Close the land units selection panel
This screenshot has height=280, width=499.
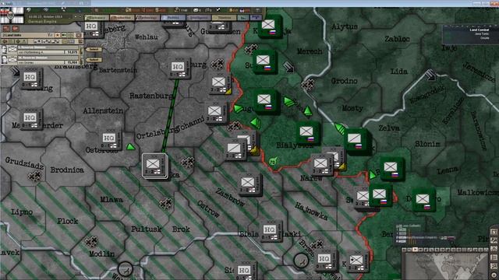(x=79, y=35)
